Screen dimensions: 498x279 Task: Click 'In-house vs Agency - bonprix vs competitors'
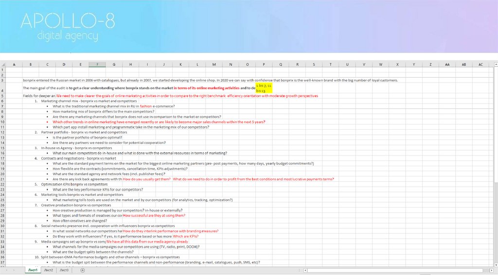pyautogui.click(x=76, y=148)
